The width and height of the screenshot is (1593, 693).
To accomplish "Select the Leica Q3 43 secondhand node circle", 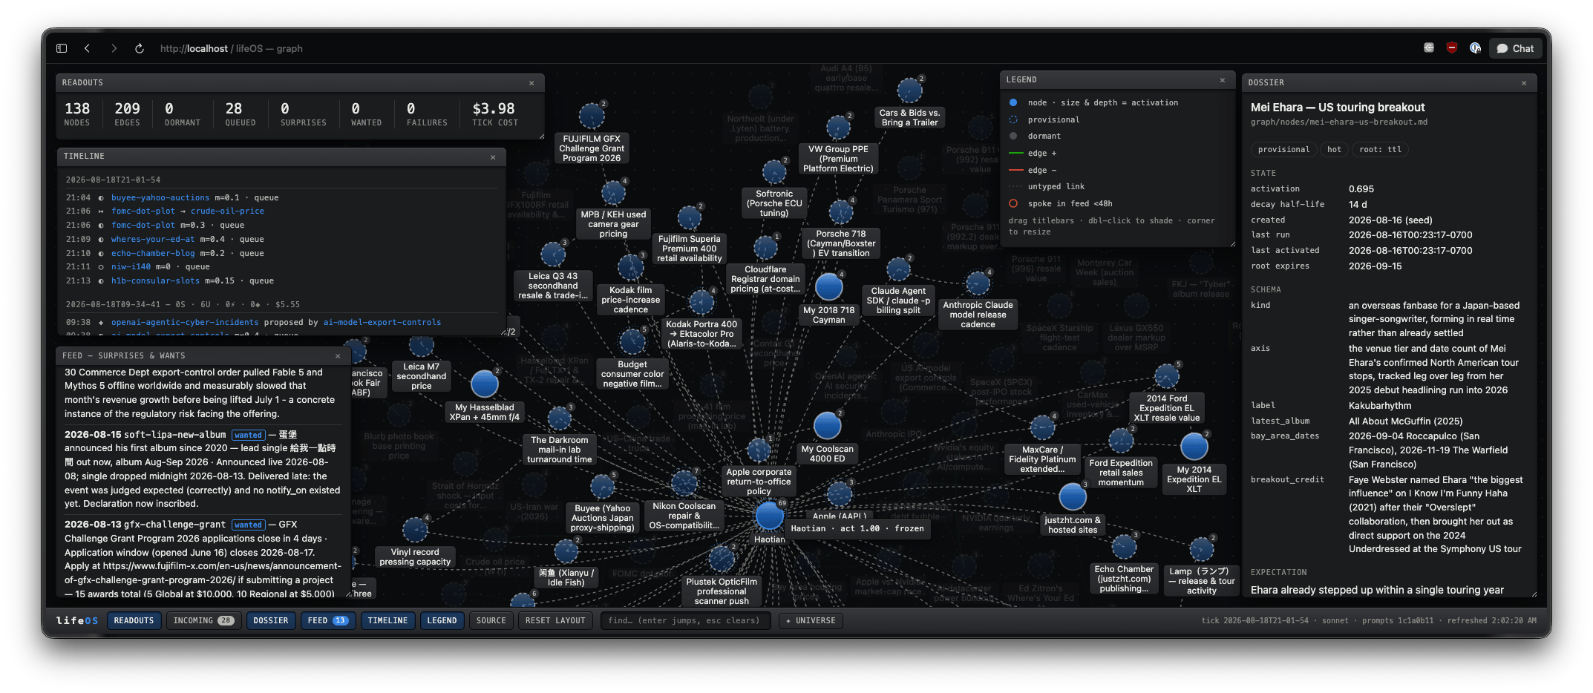I will pos(553,254).
